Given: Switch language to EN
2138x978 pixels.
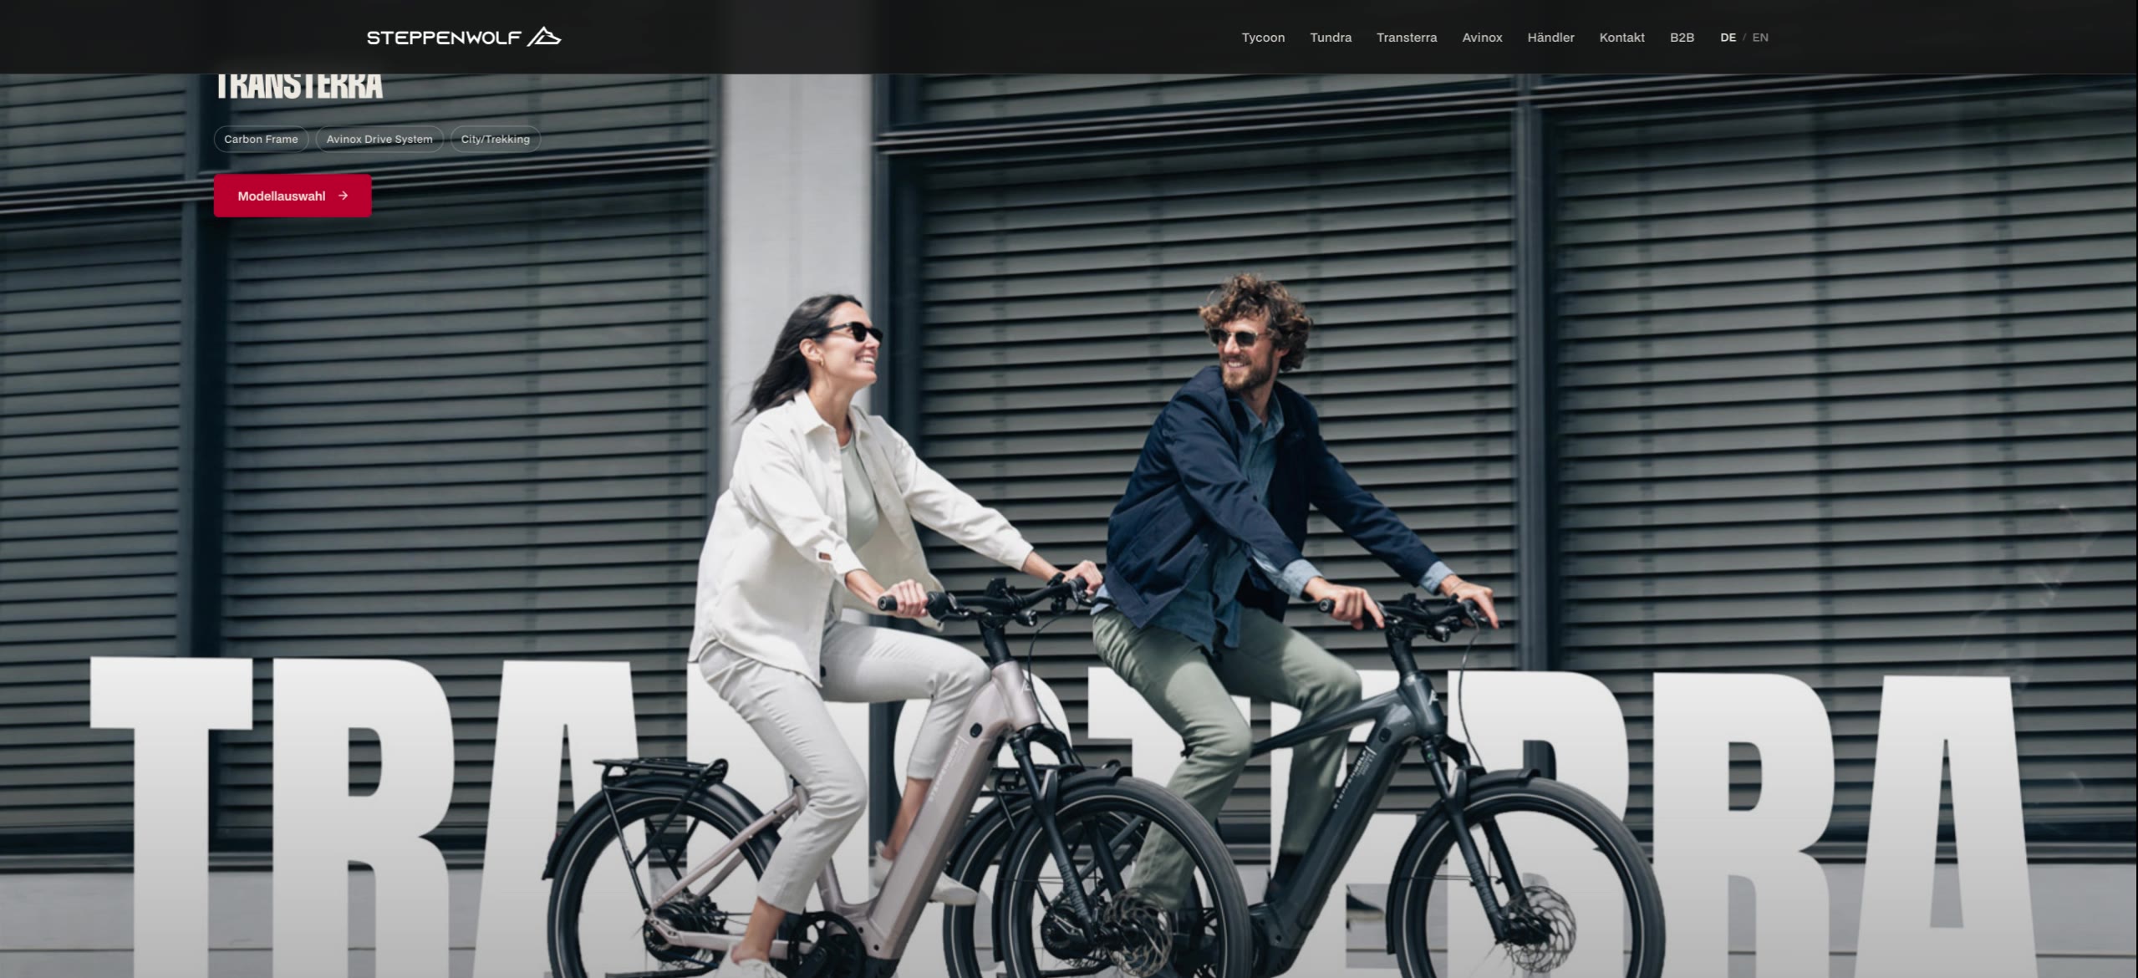Looking at the screenshot, I should tap(1760, 38).
